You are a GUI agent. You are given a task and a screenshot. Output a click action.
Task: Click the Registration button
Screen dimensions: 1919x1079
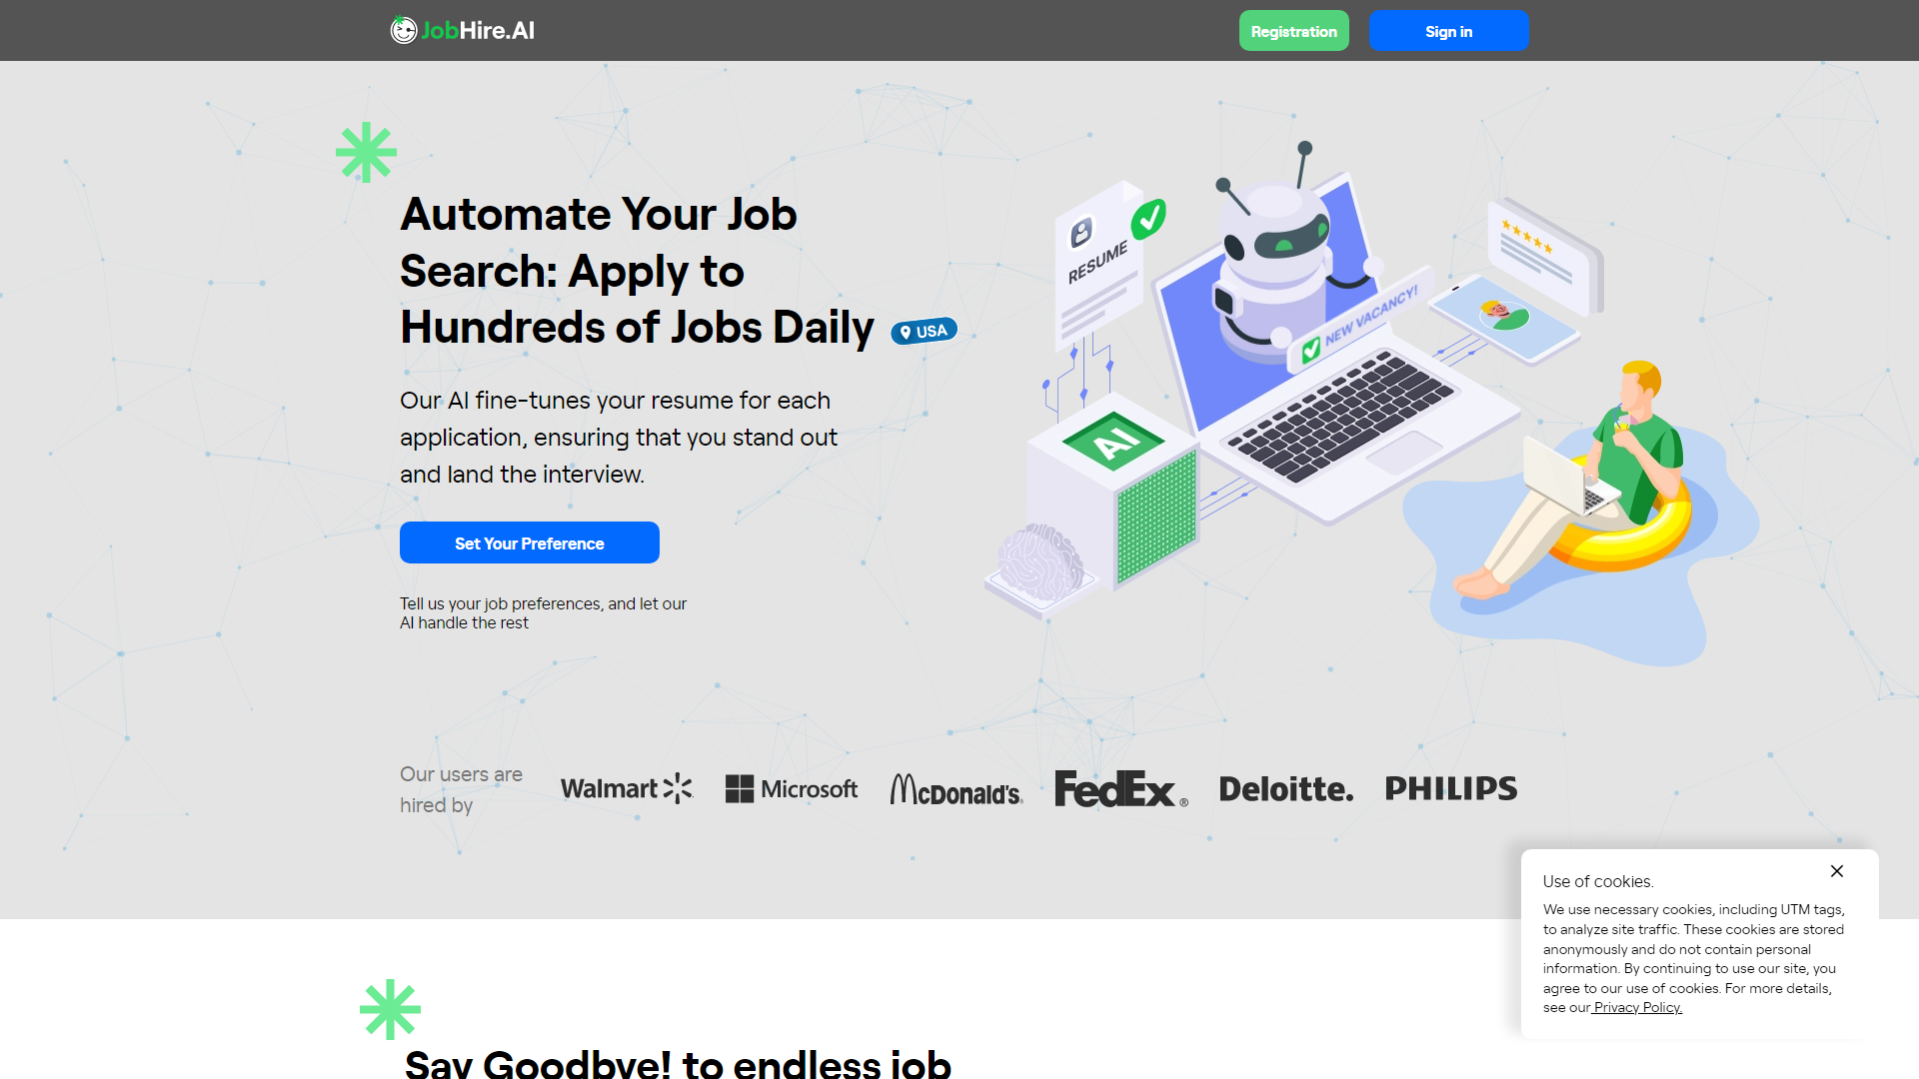point(1293,30)
